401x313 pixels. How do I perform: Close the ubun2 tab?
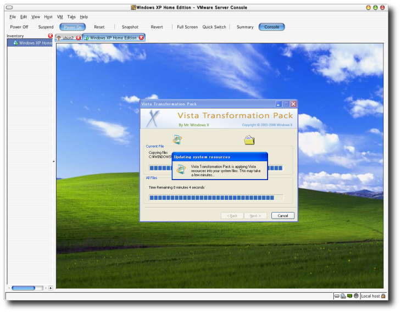[78, 38]
